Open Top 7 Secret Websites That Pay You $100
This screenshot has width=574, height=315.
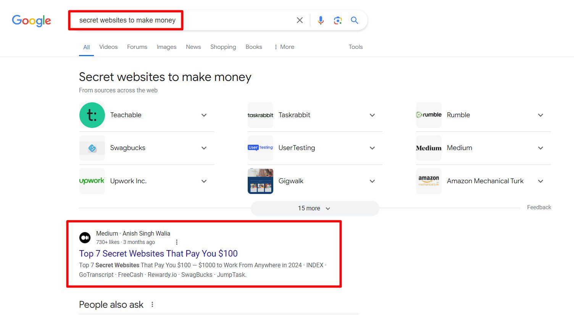tap(158, 254)
